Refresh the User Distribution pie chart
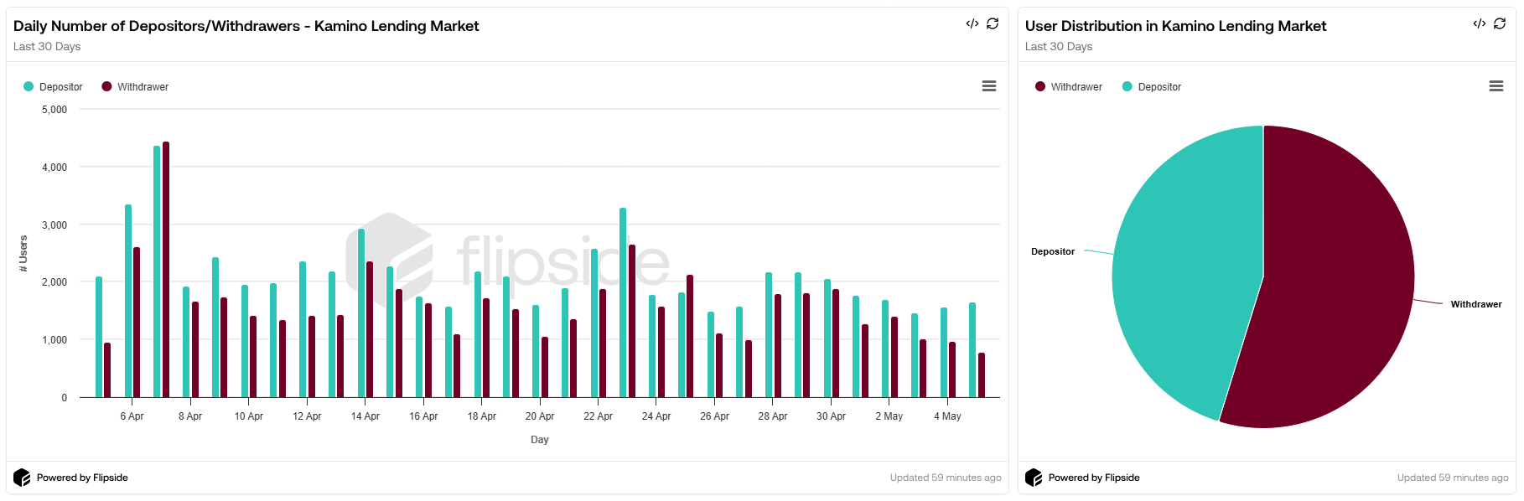Viewport: 1524px width, 501px height. point(1500,23)
